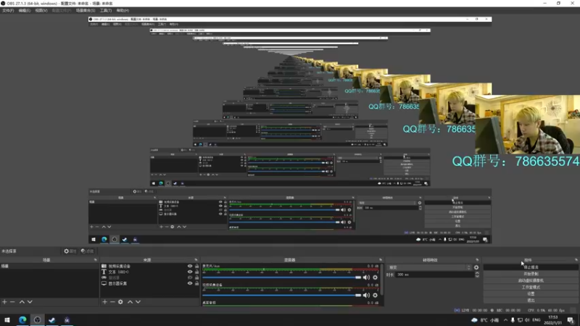Select the 场景 scene in Scenes list
Screen dimensions: 580x326
point(49,266)
